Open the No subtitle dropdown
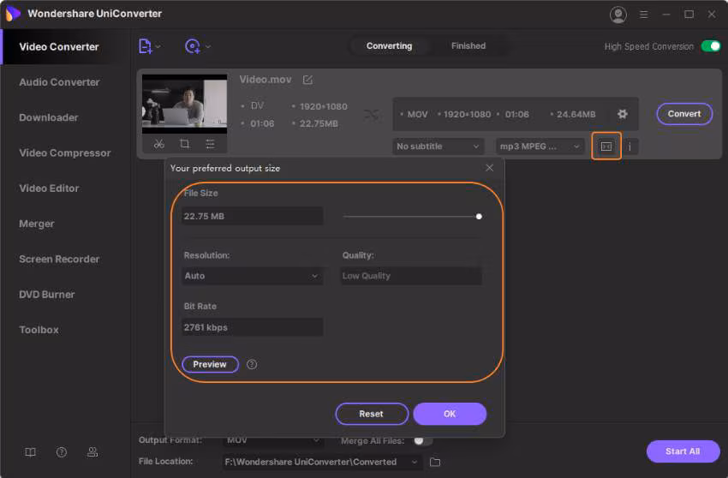 (x=438, y=146)
